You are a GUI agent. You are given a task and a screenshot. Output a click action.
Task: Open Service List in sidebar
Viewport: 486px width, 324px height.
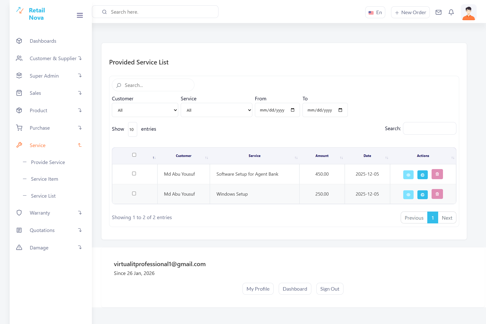[43, 196]
